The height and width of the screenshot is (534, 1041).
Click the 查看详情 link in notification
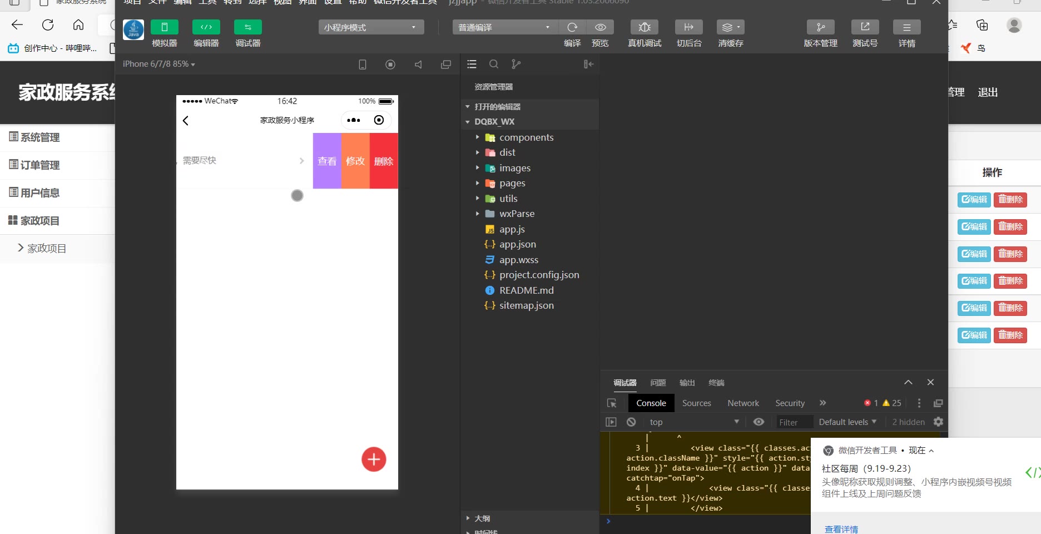(x=841, y=529)
